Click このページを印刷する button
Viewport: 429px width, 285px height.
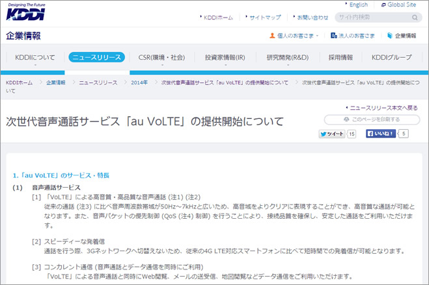(x=372, y=119)
